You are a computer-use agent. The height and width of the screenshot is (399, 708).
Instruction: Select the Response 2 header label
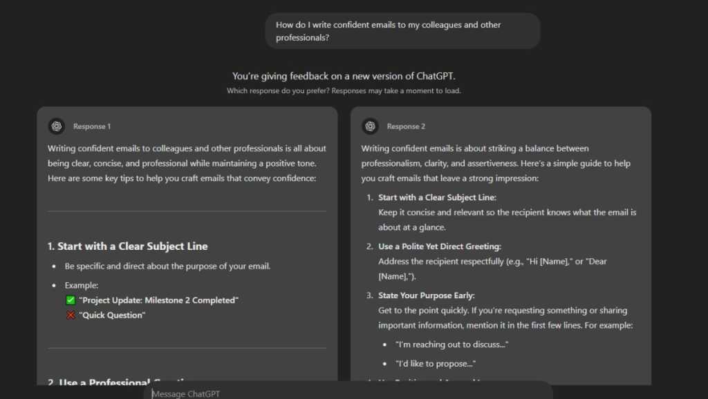point(406,126)
